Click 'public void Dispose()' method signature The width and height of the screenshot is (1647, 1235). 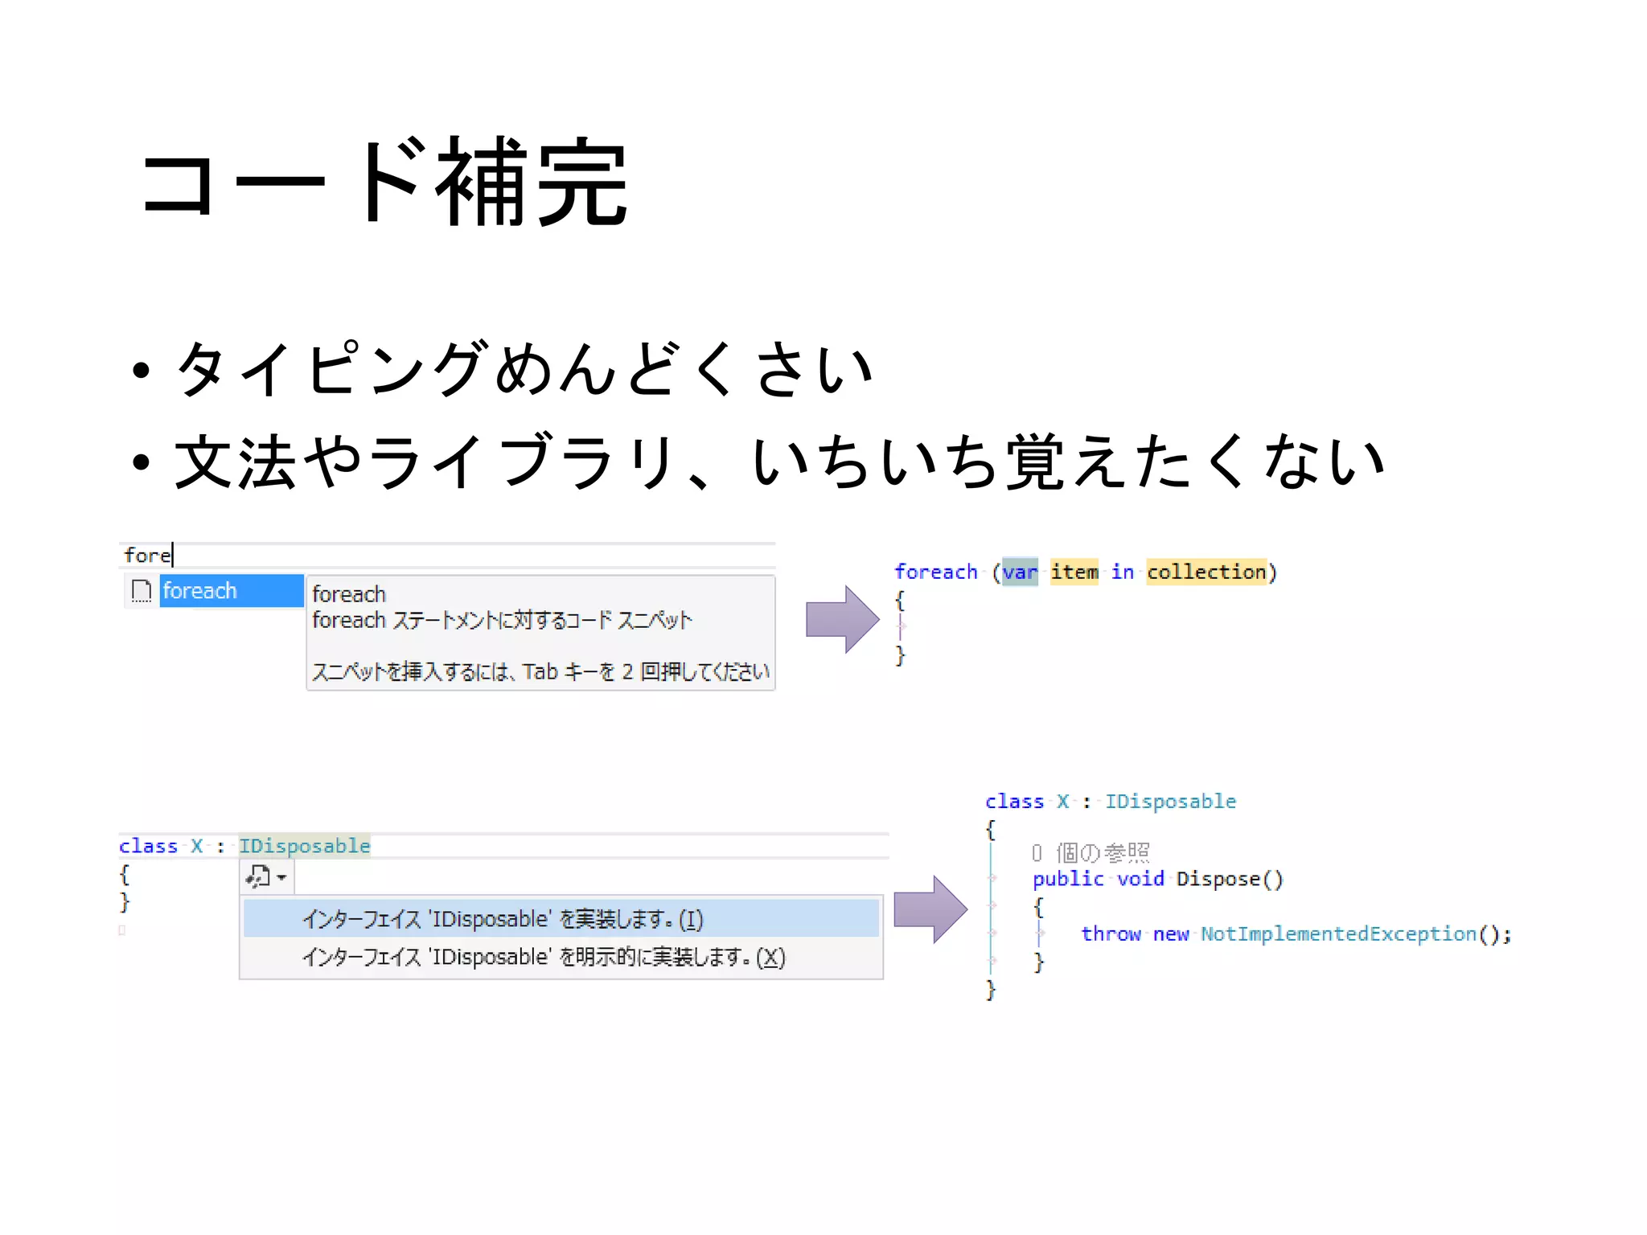coord(1158,879)
